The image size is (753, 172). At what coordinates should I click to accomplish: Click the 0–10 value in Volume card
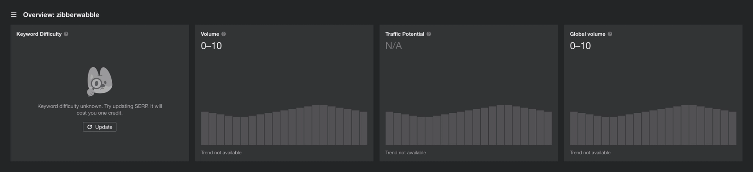coord(211,46)
